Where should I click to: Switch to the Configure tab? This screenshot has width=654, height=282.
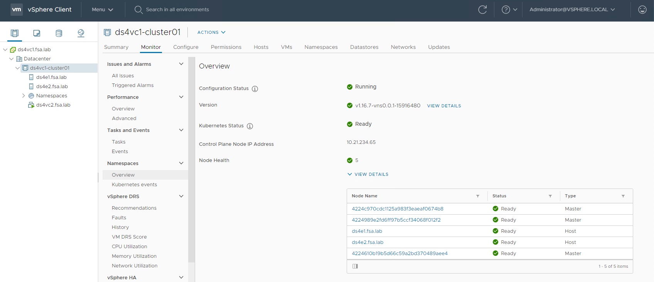186,47
